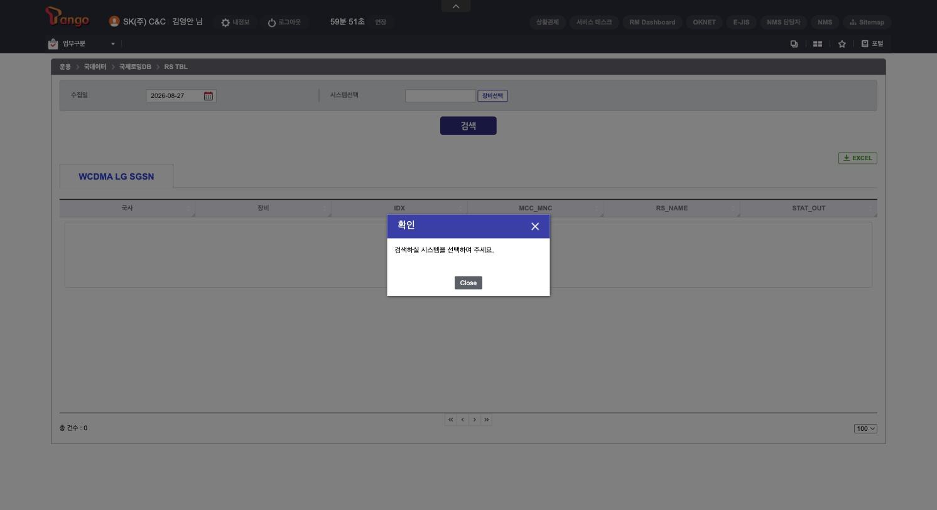Go to the next page arrow

click(x=474, y=420)
